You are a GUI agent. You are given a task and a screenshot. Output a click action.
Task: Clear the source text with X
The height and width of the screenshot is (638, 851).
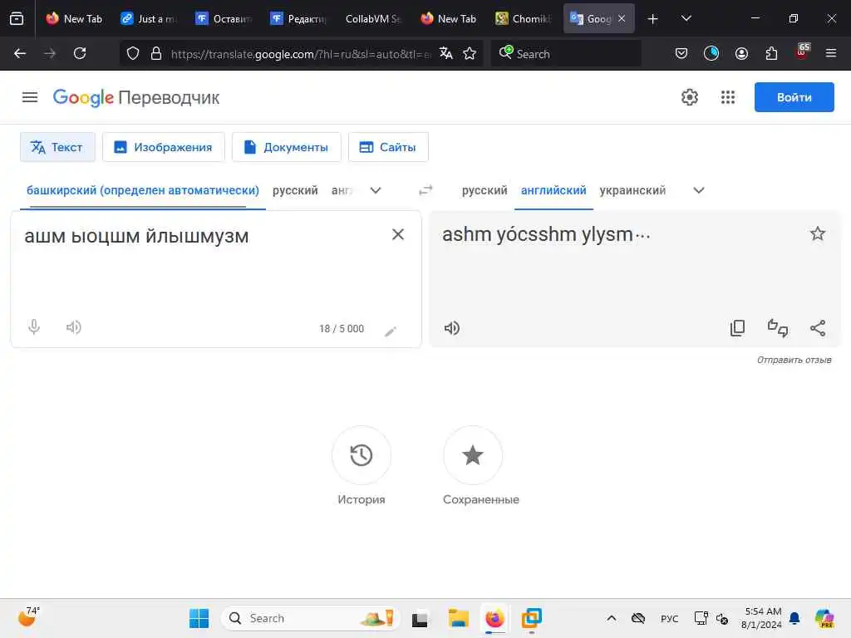[x=398, y=234]
